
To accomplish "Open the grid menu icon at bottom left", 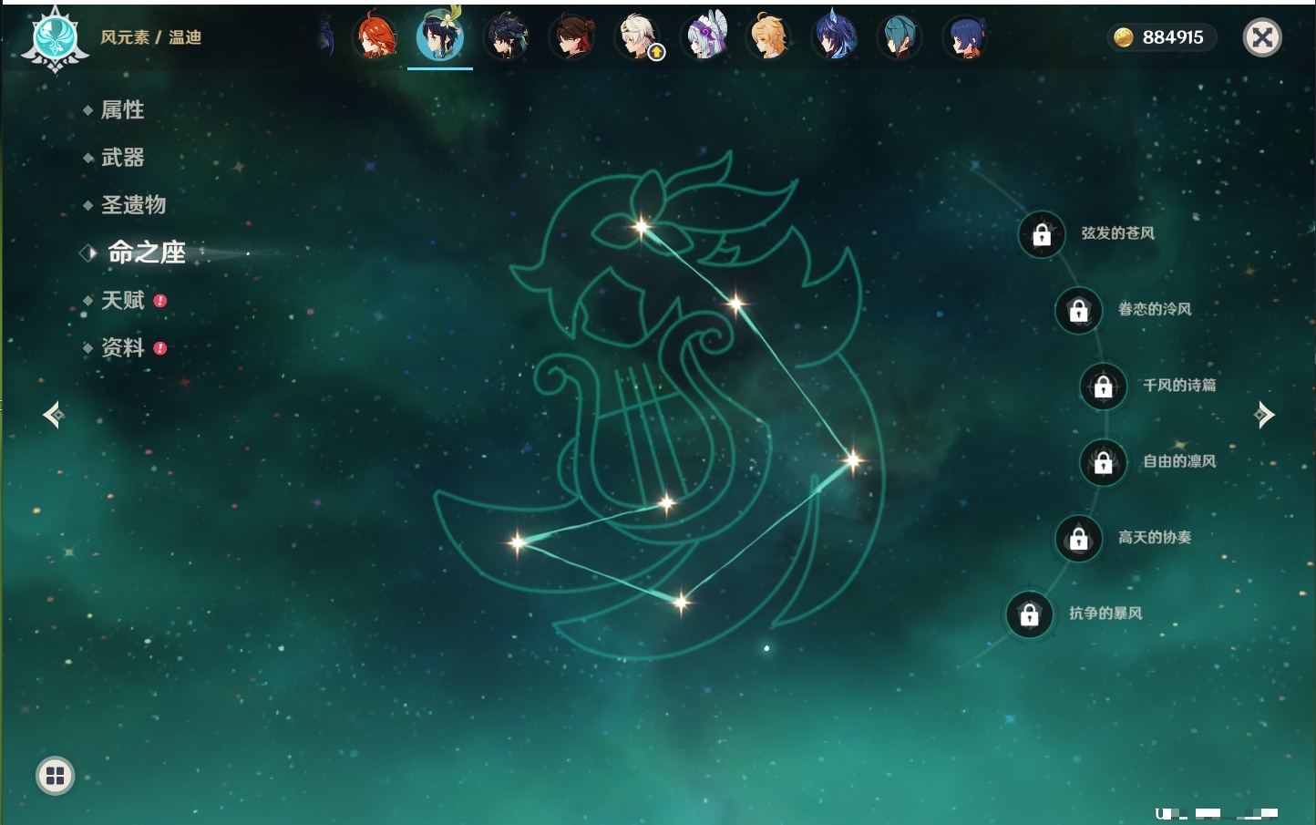I will click(55, 776).
